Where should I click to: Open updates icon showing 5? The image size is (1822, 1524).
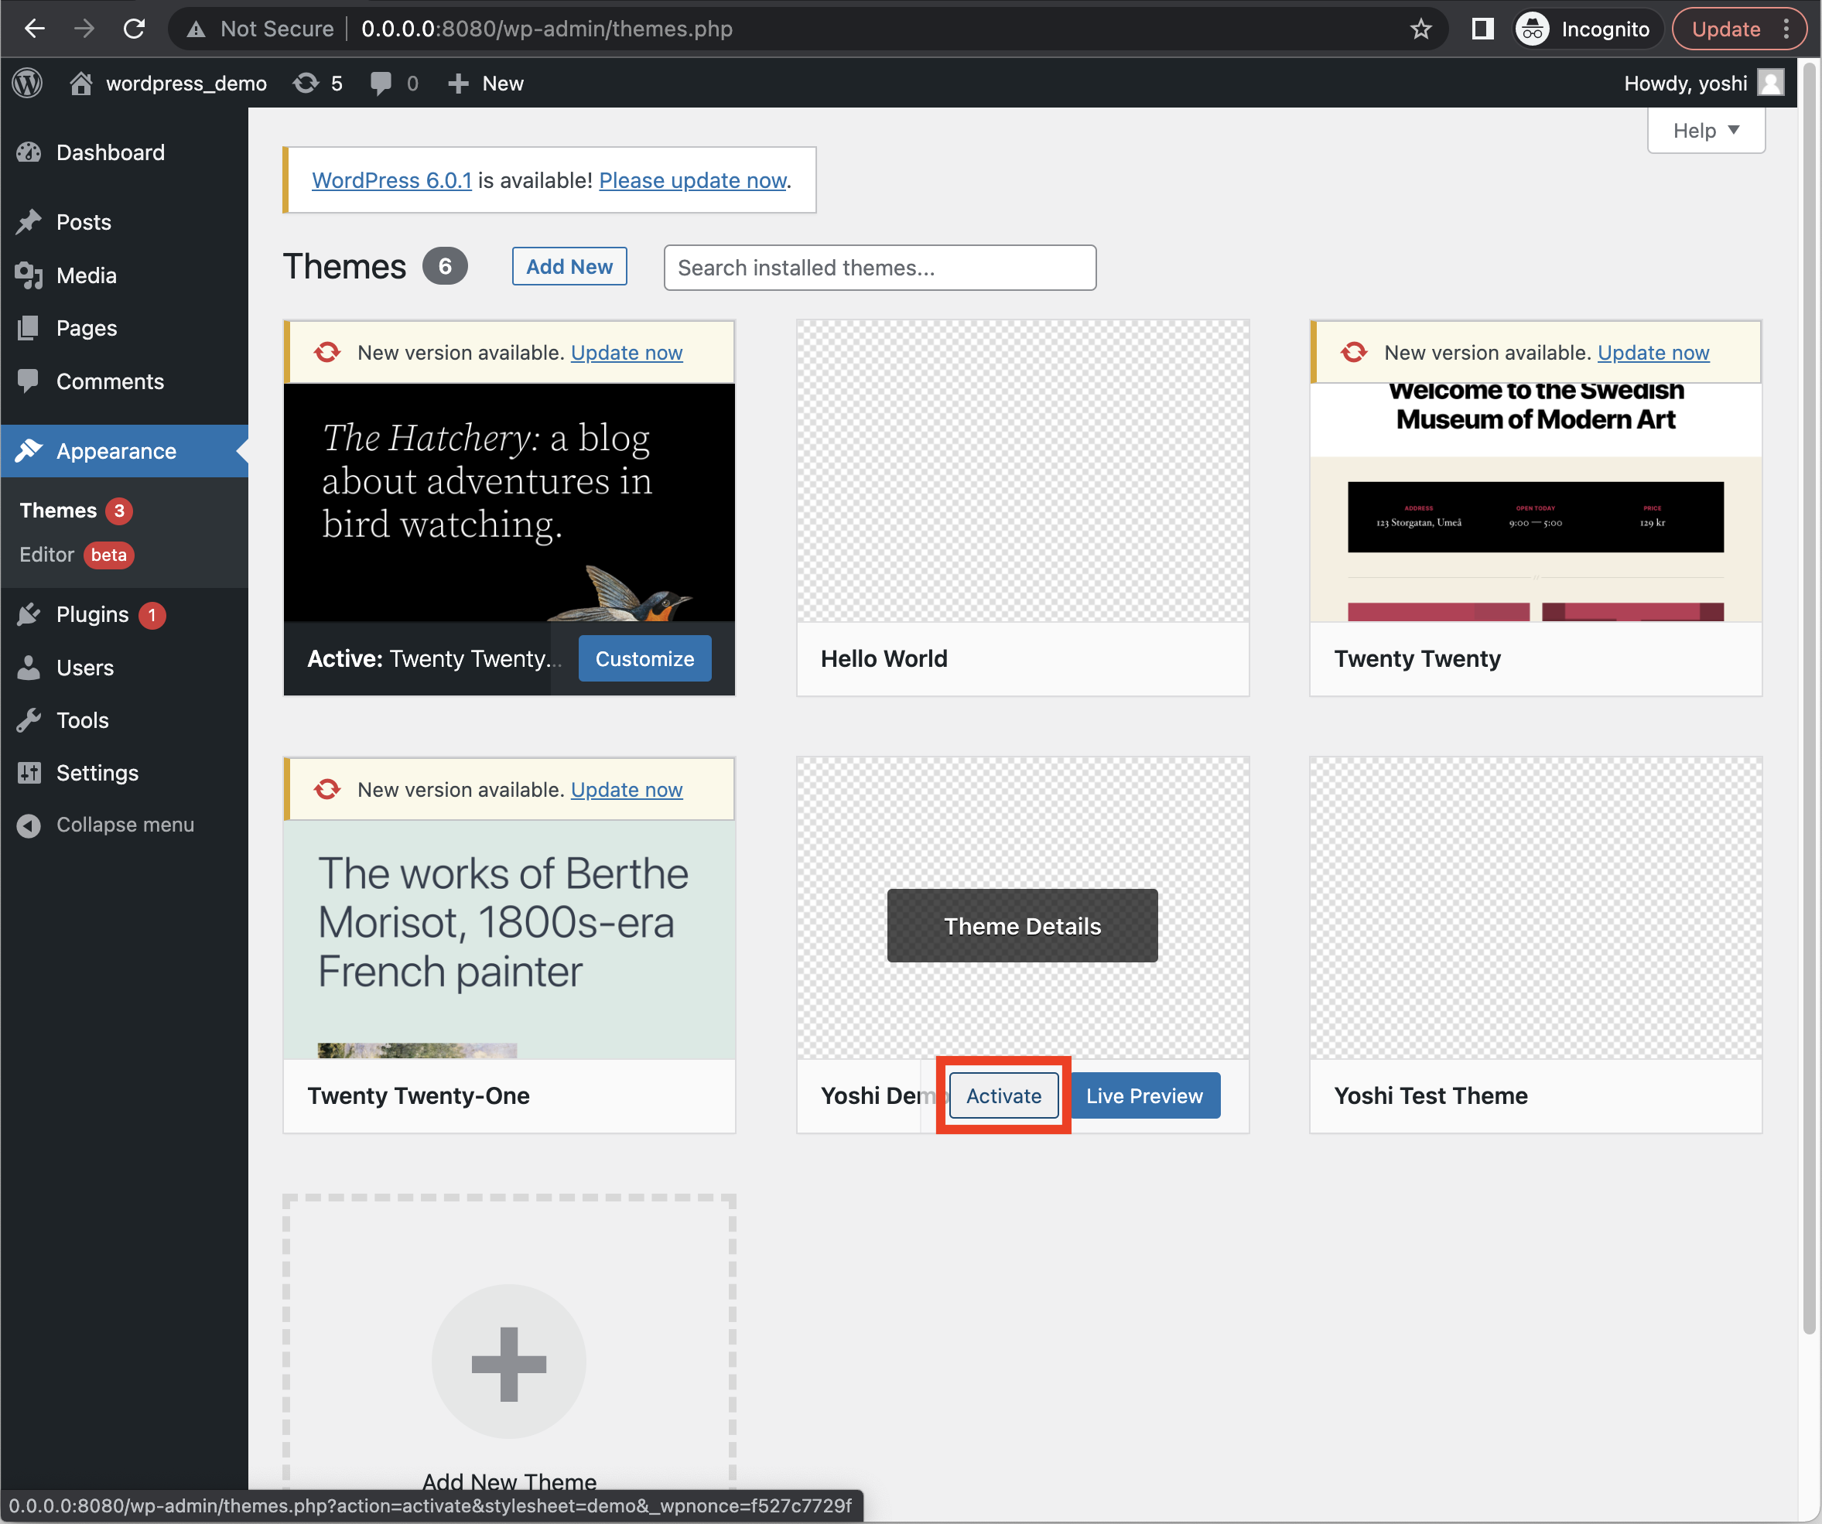pos(306,84)
